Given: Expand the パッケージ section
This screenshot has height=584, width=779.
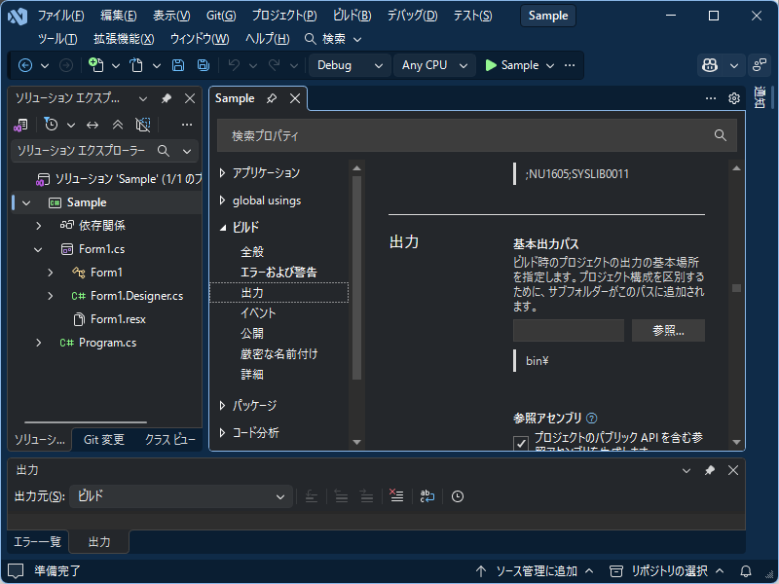Looking at the screenshot, I should pos(223,406).
